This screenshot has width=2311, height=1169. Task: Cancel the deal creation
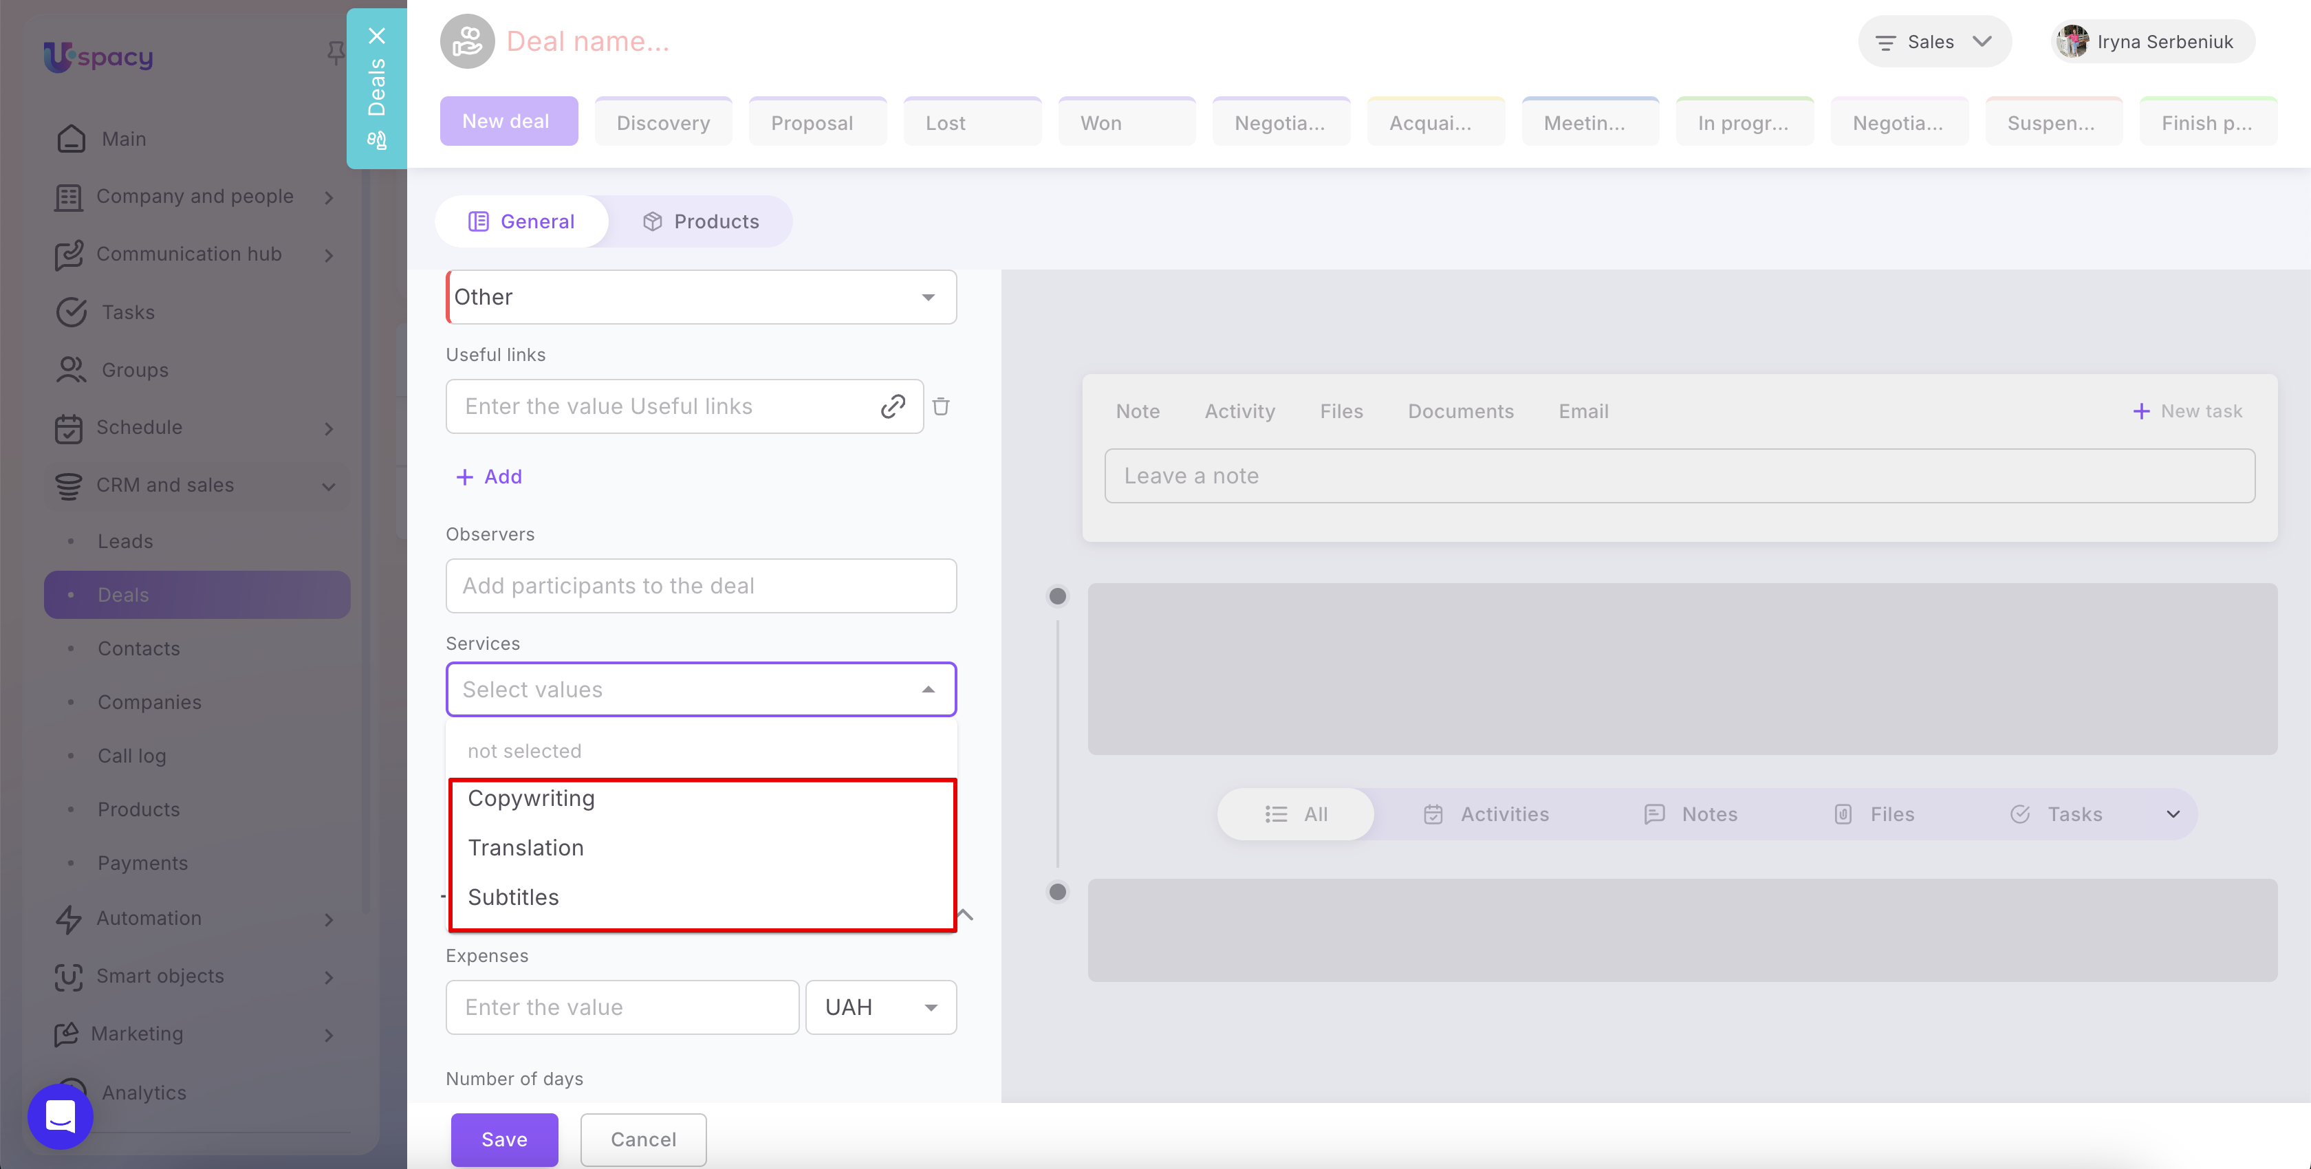pos(643,1139)
